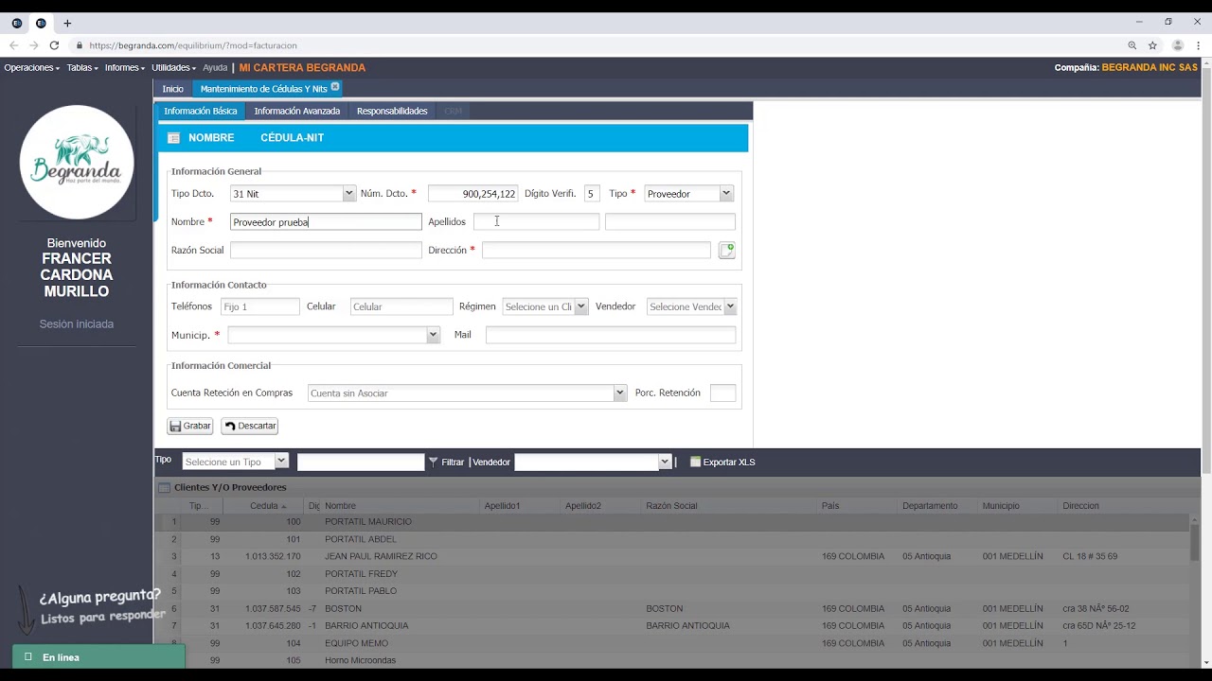Open the browser profile avatar icon
This screenshot has width=1212, height=681.
(1178, 45)
